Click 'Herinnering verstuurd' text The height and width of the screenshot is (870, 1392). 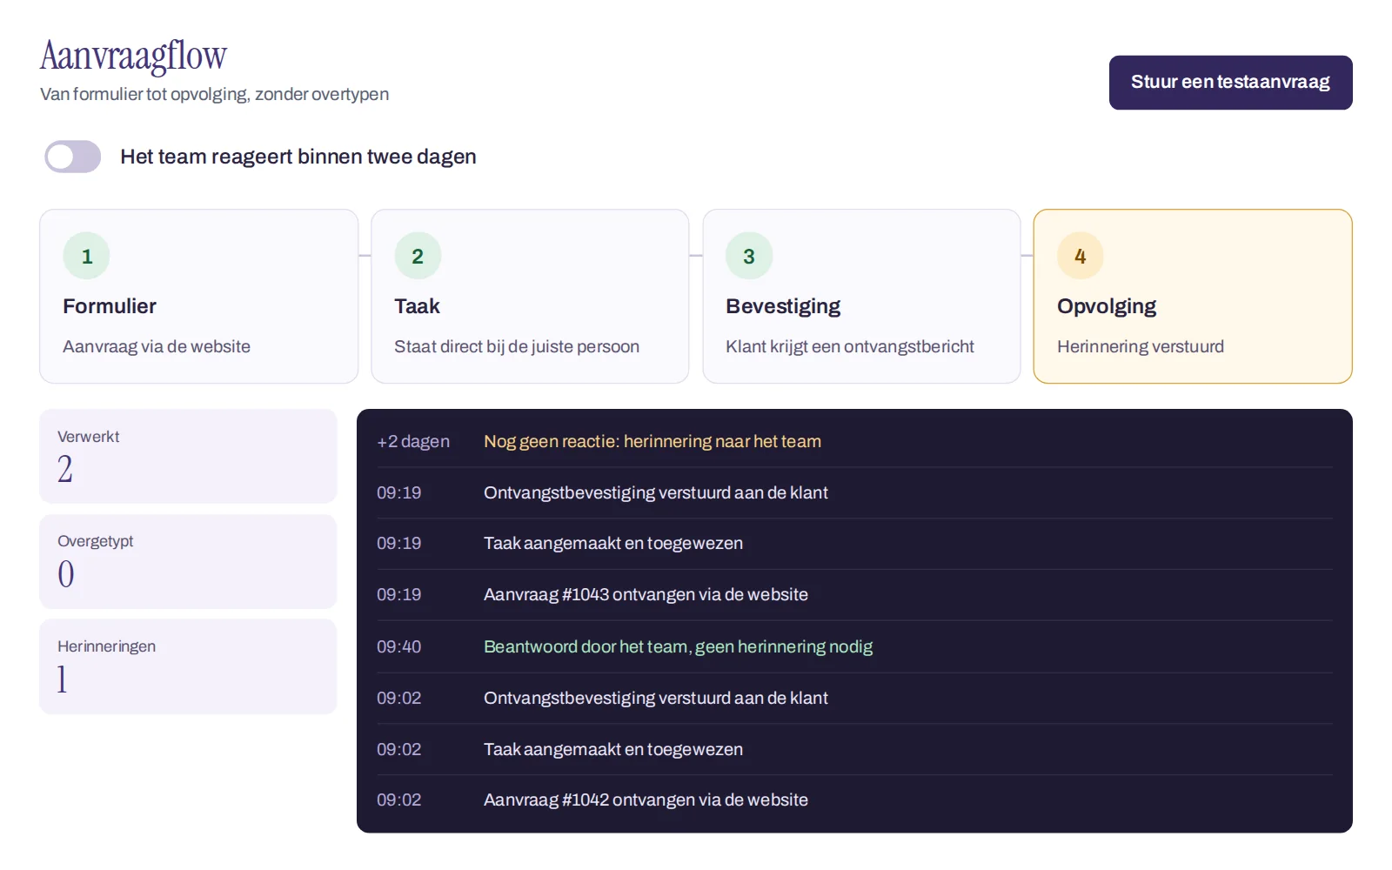1141,346
